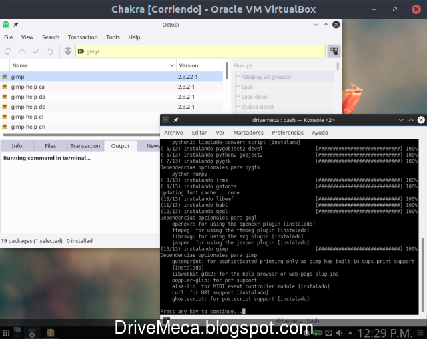The width and height of the screenshot is (427, 339).
Task: Open the Transaction menu in Octopi
Action: click(x=83, y=37)
